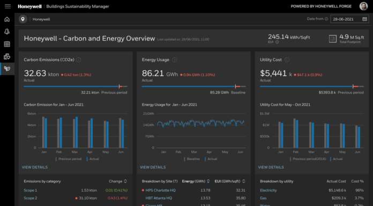Open View Details under Utility Cost chart
This screenshot has width=373, height=206.
pyautogui.click(x=271, y=167)
